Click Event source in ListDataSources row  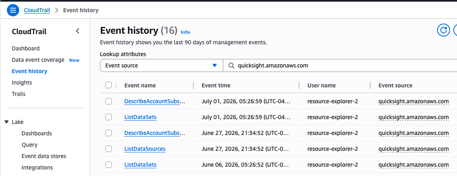pyautogui.click(x=413, y=149)
